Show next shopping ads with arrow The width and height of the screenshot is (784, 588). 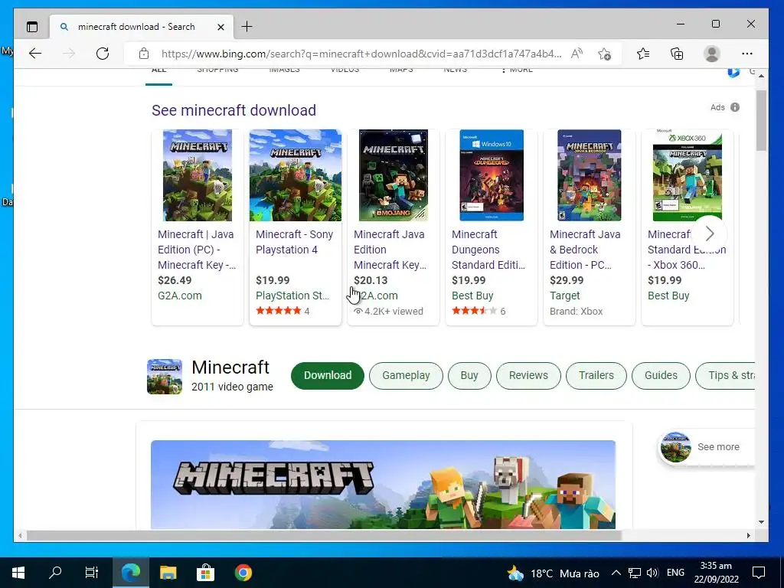coord(710,233)
